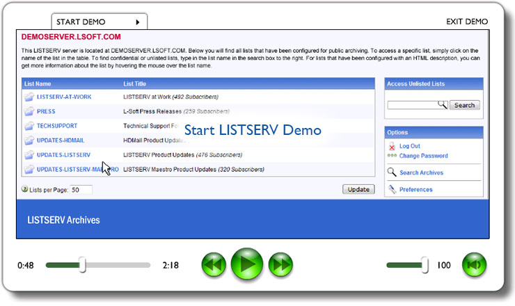515x306 pixels.
Task: Open the Search Archives link
Action: (421, 172)
